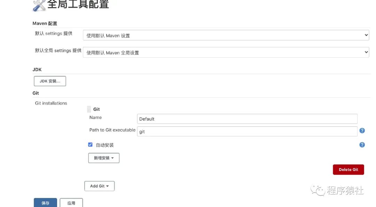The height and width of the screenshot is (207, 376).
Task: Click the drag handle next to Git installation
Action: (89, 109)
